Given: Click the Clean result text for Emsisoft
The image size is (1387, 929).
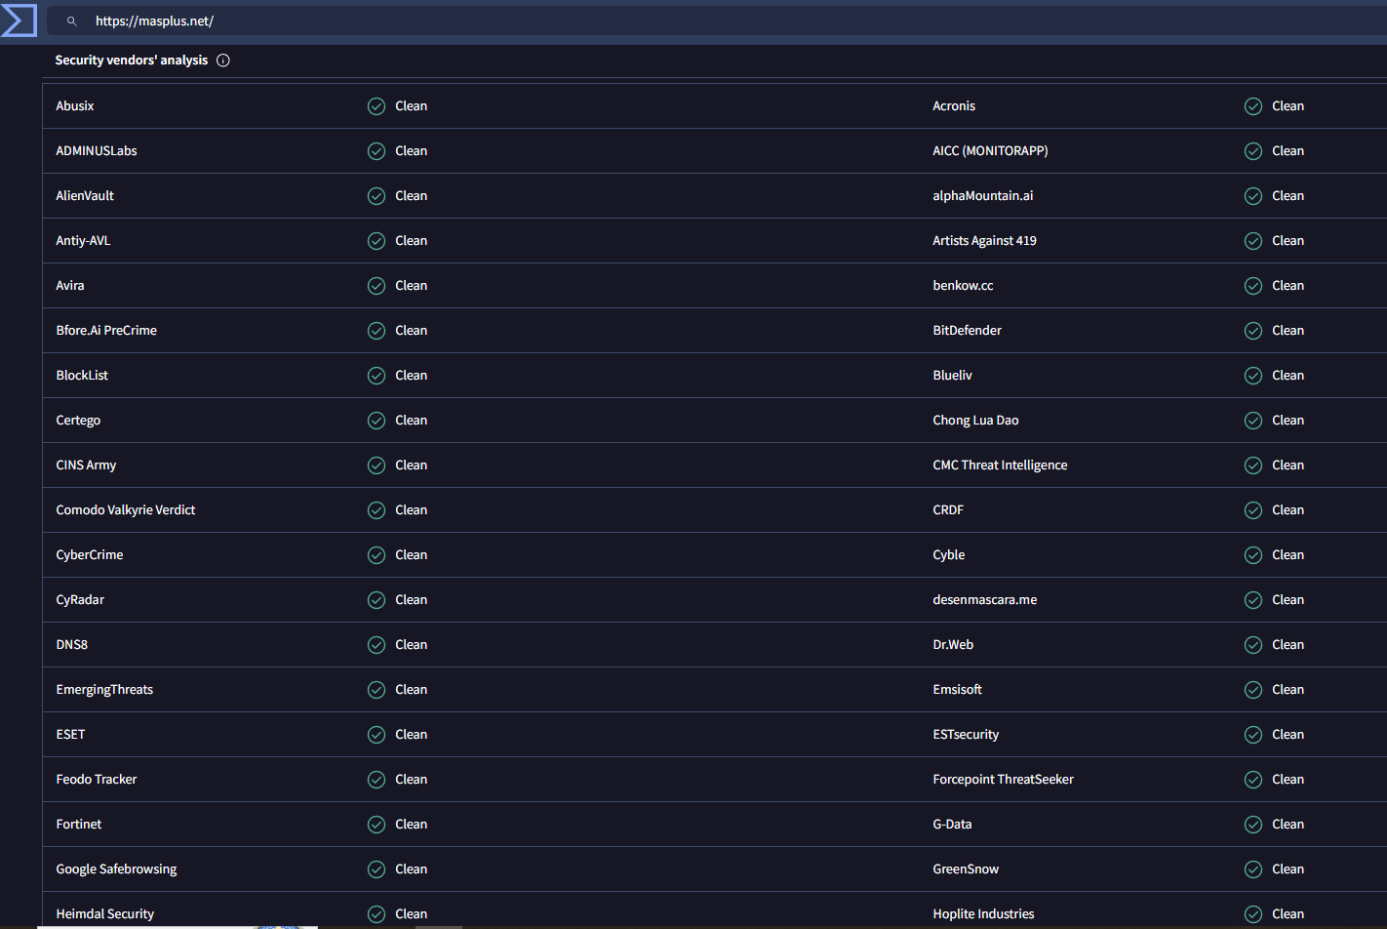Looking at the screenshot, I should pyautogui.click(x=1288, y=690).
